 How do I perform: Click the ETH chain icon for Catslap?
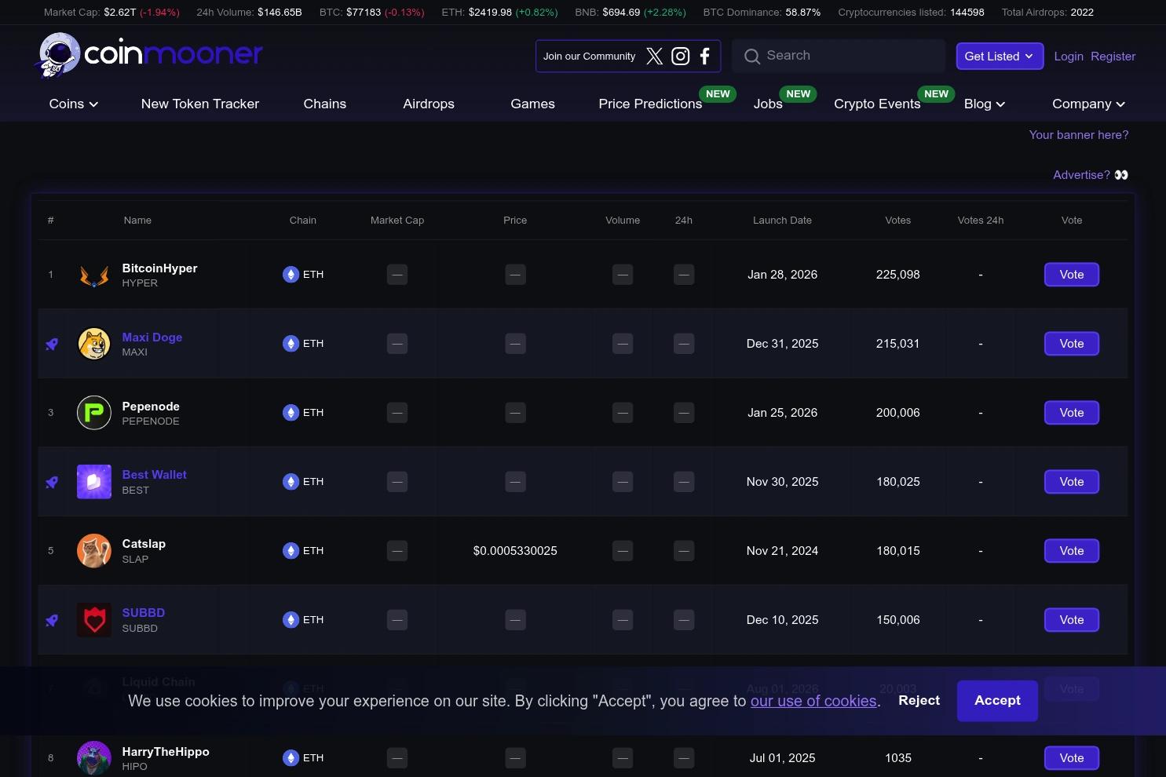[291, 551]
